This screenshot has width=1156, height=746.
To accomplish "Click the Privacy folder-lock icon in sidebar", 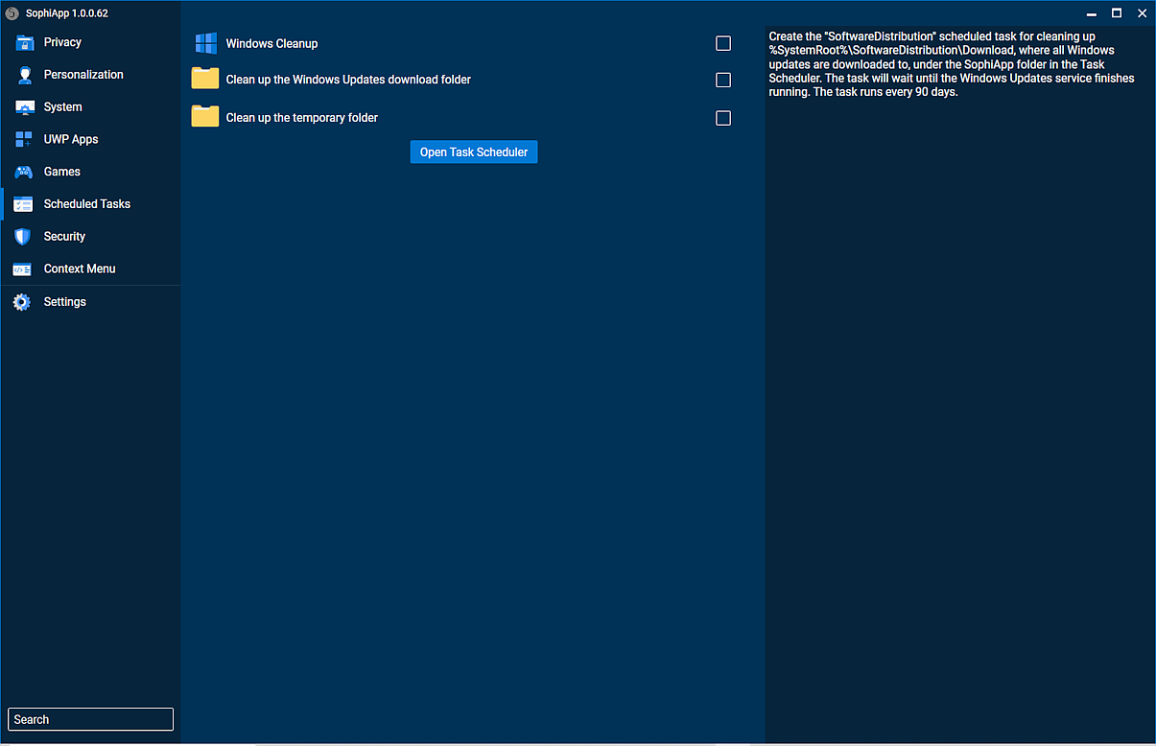I will (x=24, y=42).
